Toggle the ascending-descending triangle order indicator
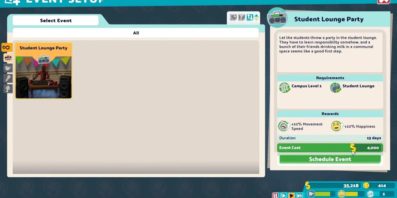This screenshot has width=397, height=198. click(x=256, y=17)
